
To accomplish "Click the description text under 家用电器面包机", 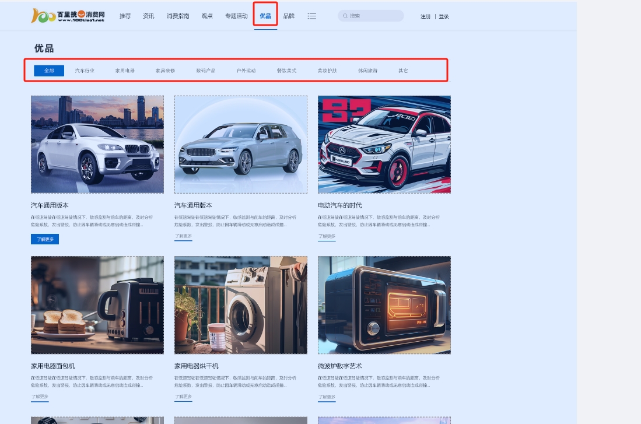I will [92, 382].
